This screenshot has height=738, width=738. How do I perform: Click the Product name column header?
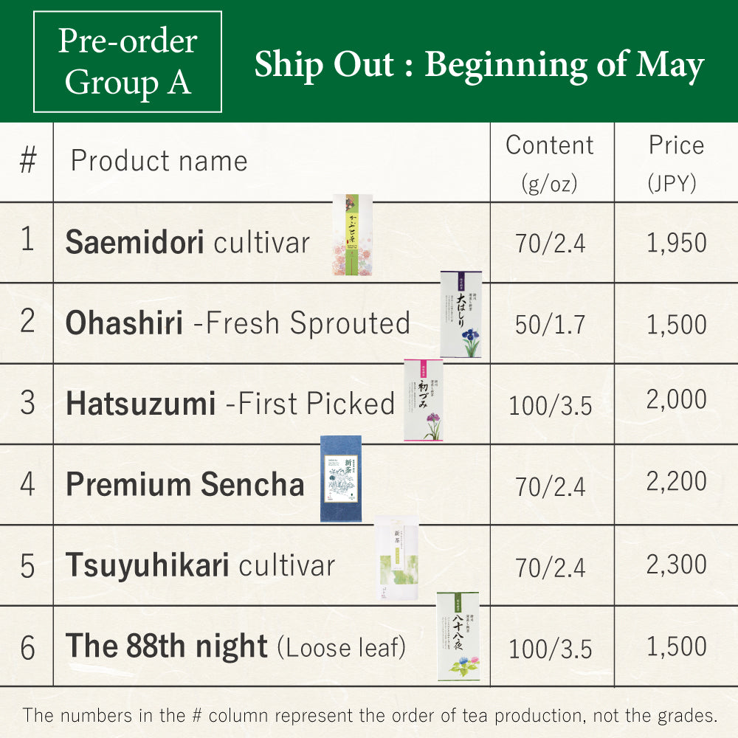(159, 161)
